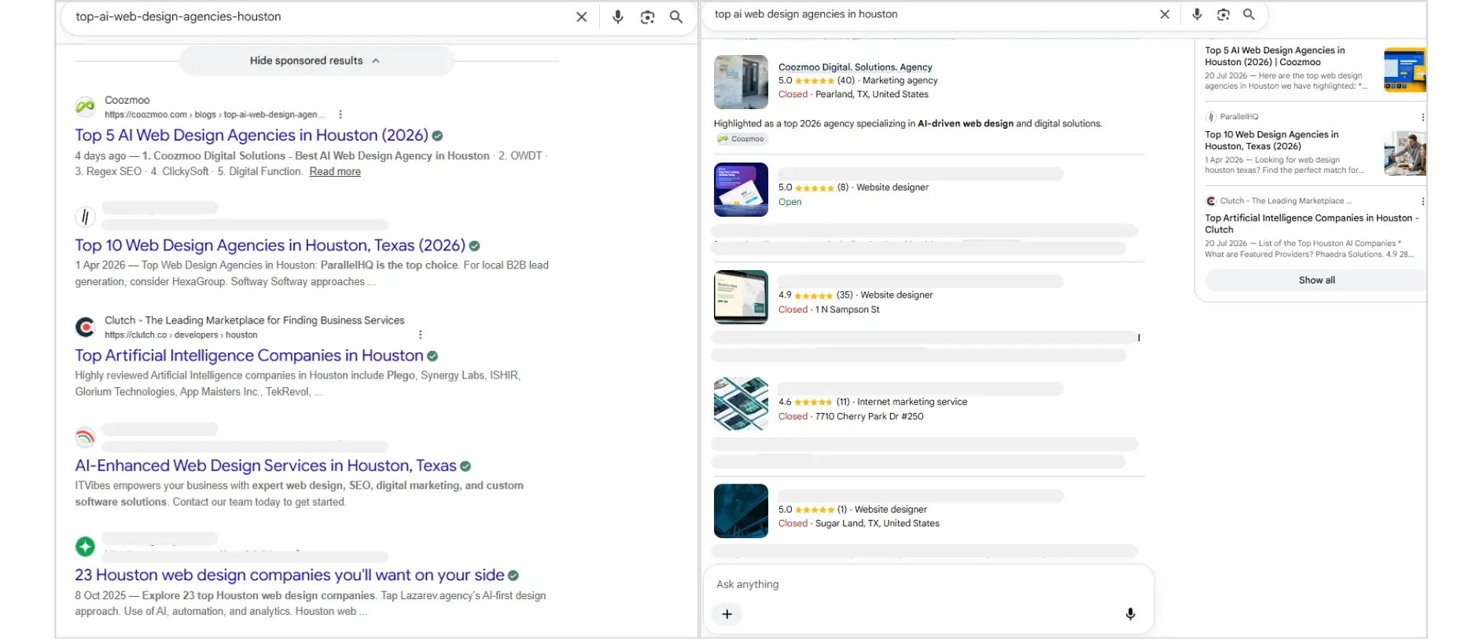The height and width of the screenshot is (640, 1483).
Task: Open thumbnail of the 5.0 (8) Website designer listing
Action: pos(741,189)
